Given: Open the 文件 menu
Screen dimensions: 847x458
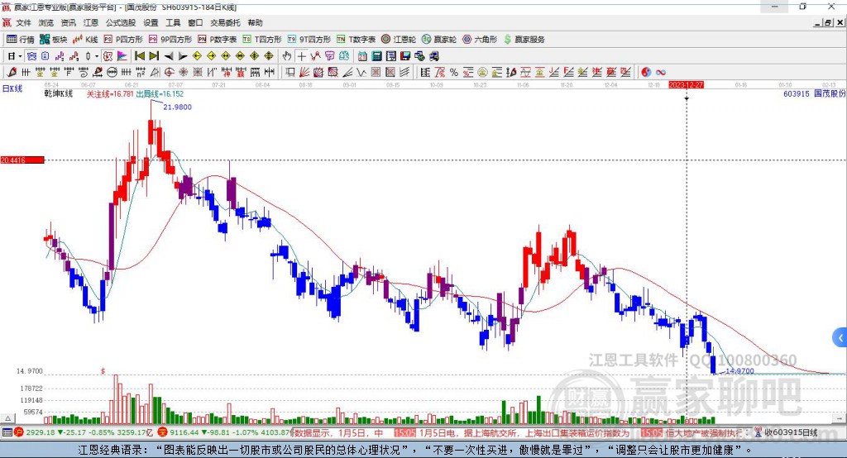Looking at the screenshot, I should (23, 22).
